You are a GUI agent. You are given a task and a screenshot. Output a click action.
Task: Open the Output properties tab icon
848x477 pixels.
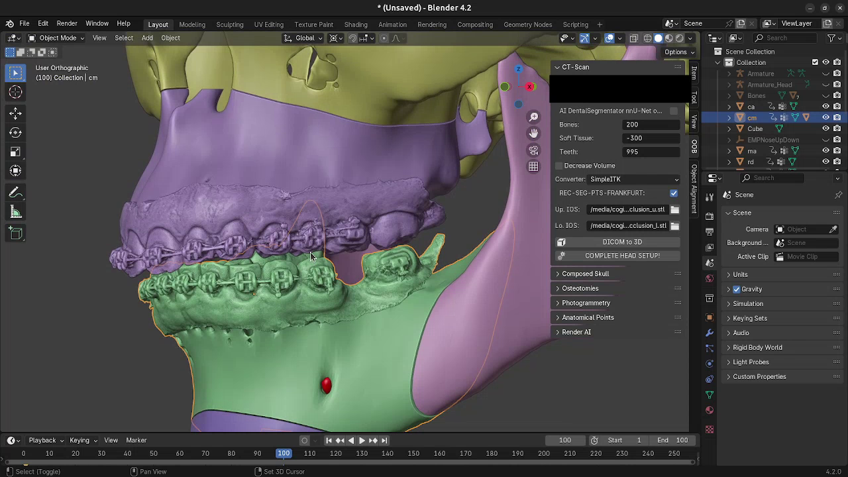click(710, 232)
